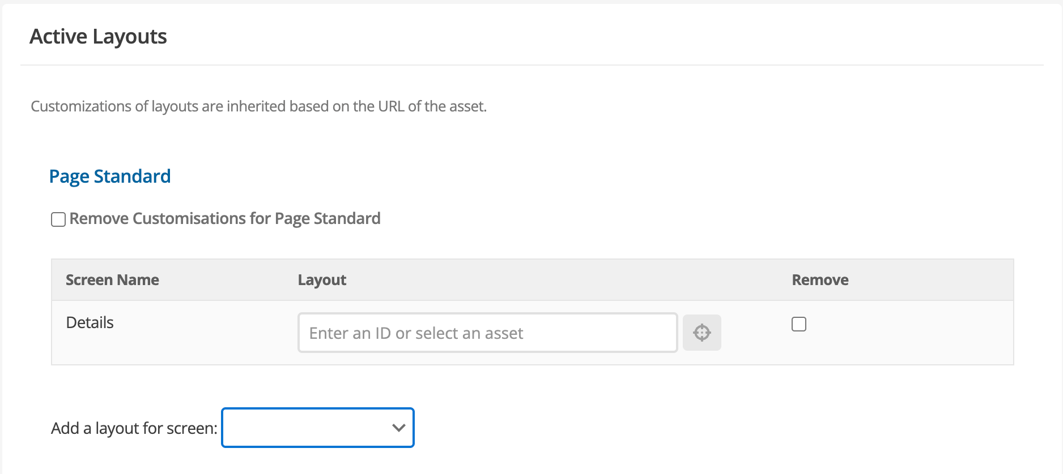Click the Screen Name column header

pos(112,280)
